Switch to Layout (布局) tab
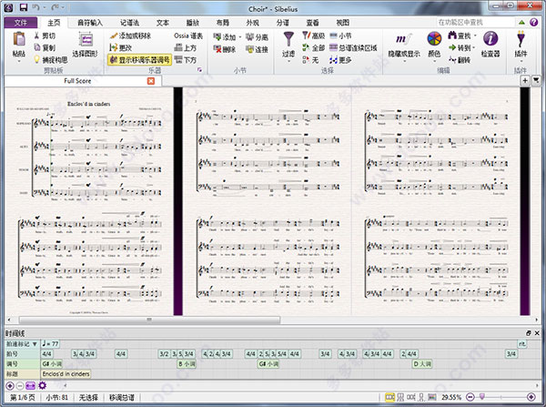Viewport: 546px width, 407px height. (223, 23)
